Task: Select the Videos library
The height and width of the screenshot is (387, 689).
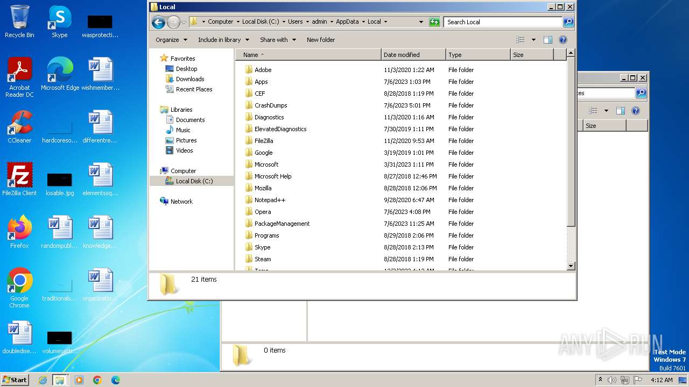Action: pos(184,150)
